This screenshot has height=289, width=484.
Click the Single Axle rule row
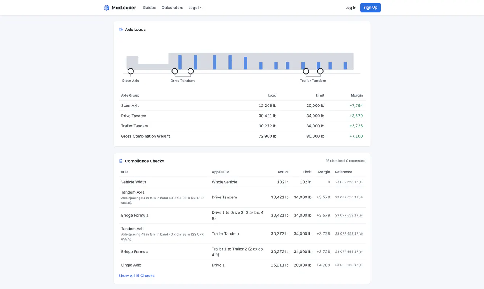(242, 265)
